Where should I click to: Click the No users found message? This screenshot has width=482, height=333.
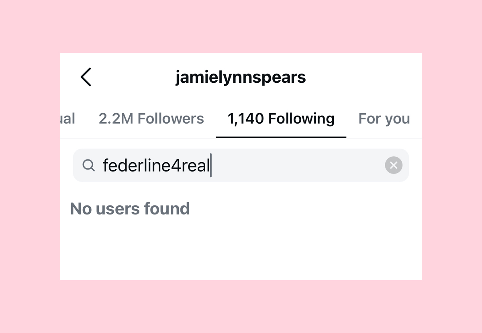point(130,208)
